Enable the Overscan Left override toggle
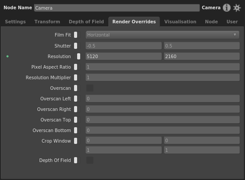 click(x=77, y=99)
